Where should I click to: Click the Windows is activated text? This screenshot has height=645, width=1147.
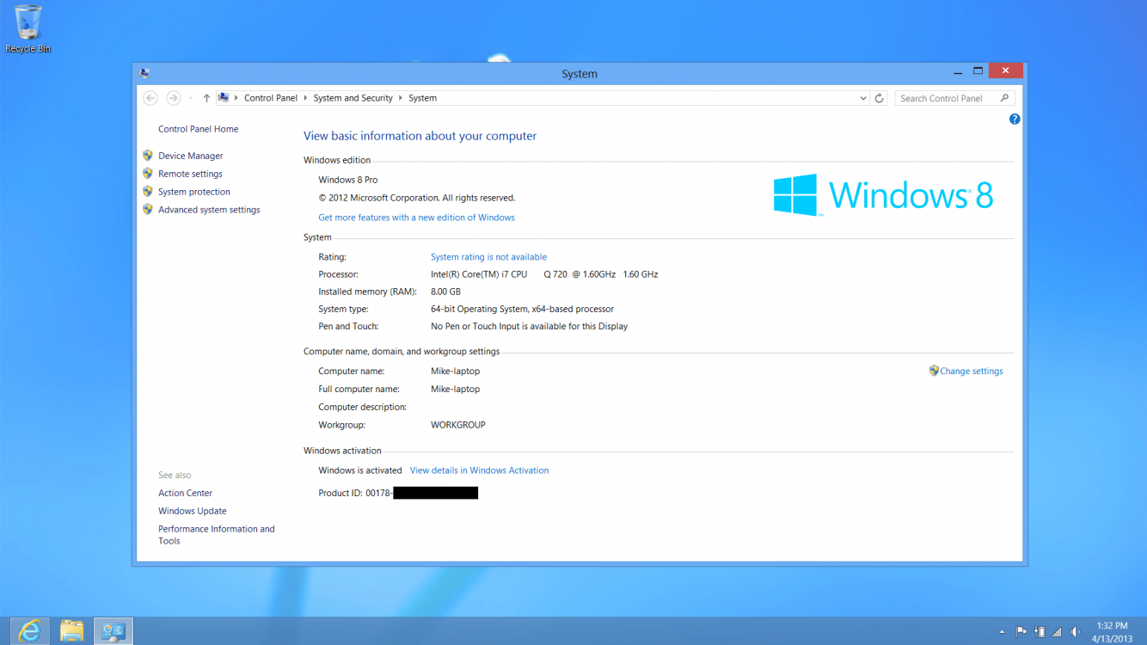pos(360,470)
